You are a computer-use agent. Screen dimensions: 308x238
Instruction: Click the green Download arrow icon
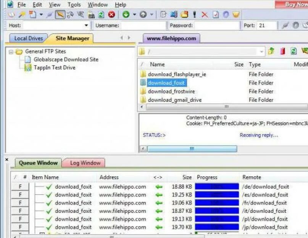(126, 14)
